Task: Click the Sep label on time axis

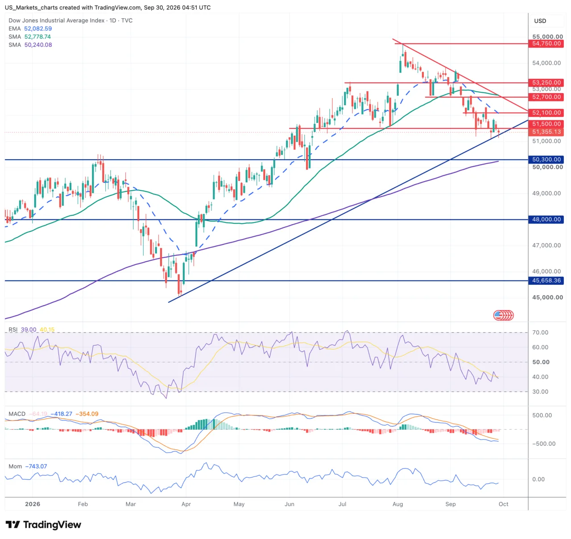Action: tap(451, 504)
